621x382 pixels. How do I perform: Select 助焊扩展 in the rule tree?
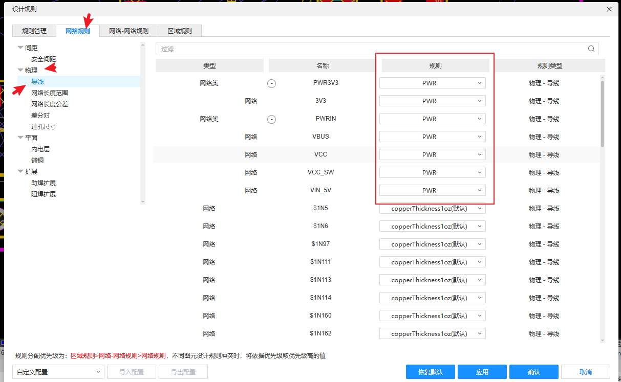[x=44, y=183]
